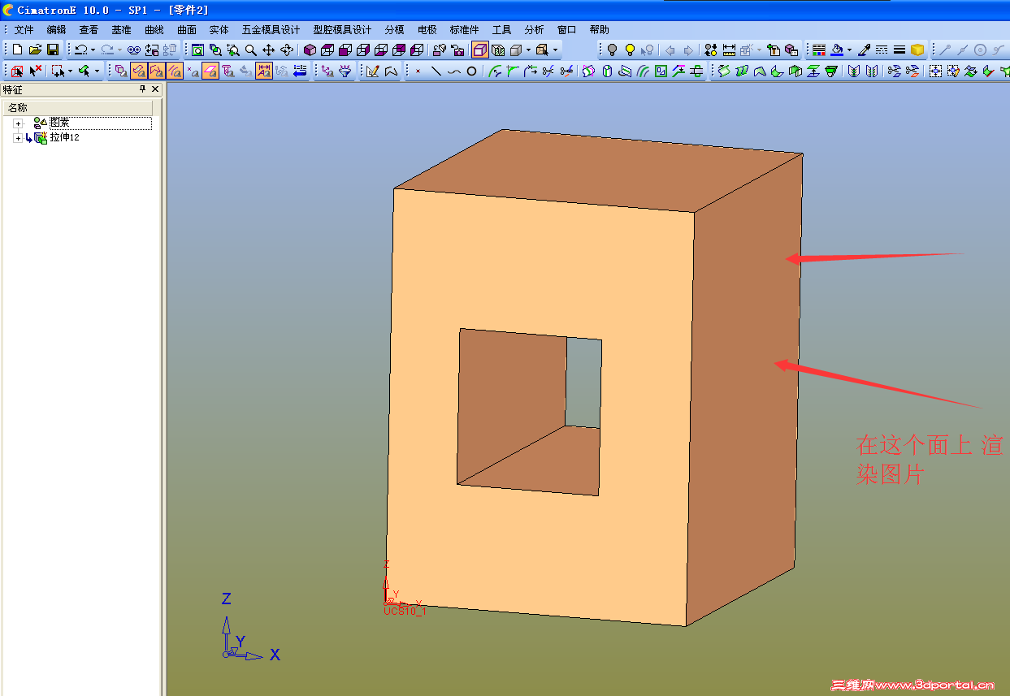Image resolution: width=1010 pixels, height=696 pixels.
Task: Activate the Rotate view tool
Action: pos(287,50)
